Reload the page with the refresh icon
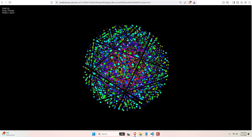 (10, 3)
